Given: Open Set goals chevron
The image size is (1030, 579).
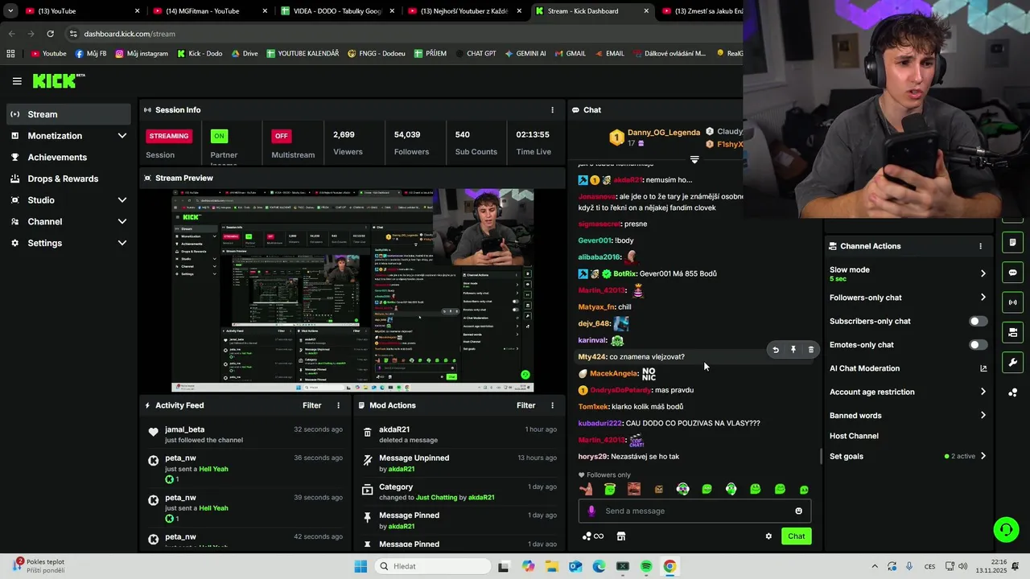Looking at the screenshot, I should pos(983,456).
